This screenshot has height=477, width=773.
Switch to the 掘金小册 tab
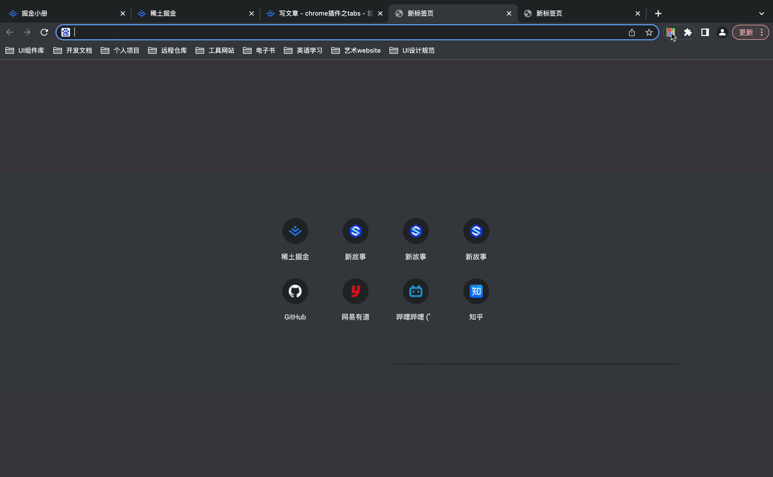pos(63,13)
